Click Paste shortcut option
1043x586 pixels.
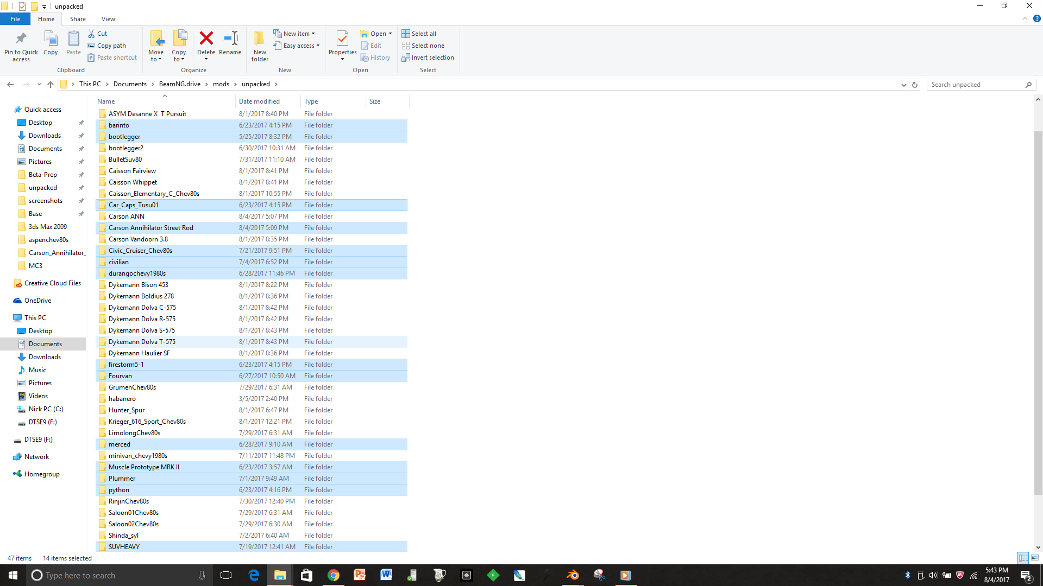(112, 58)
